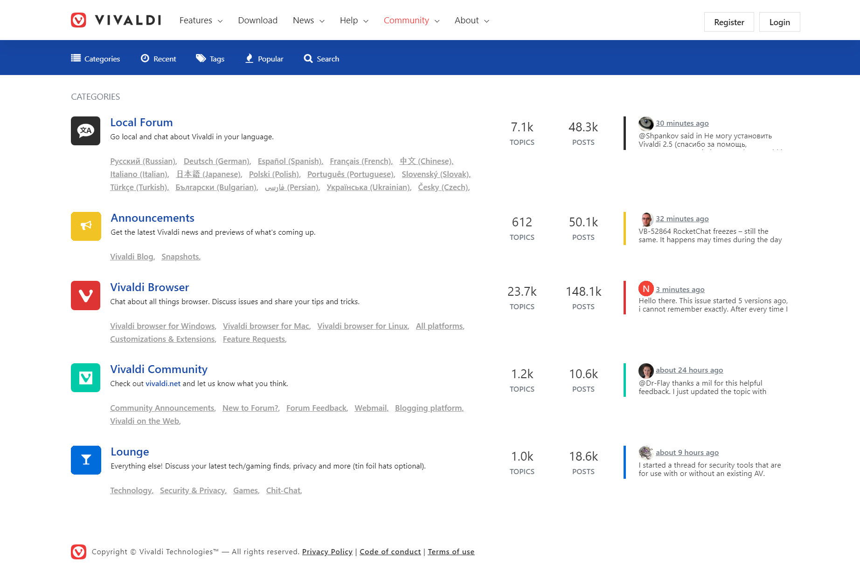Switch to the Tags tab label

pos(217,59)
